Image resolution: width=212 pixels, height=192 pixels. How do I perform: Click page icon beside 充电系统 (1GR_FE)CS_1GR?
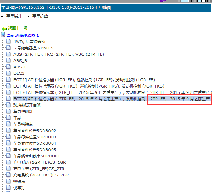click(8, 162)
